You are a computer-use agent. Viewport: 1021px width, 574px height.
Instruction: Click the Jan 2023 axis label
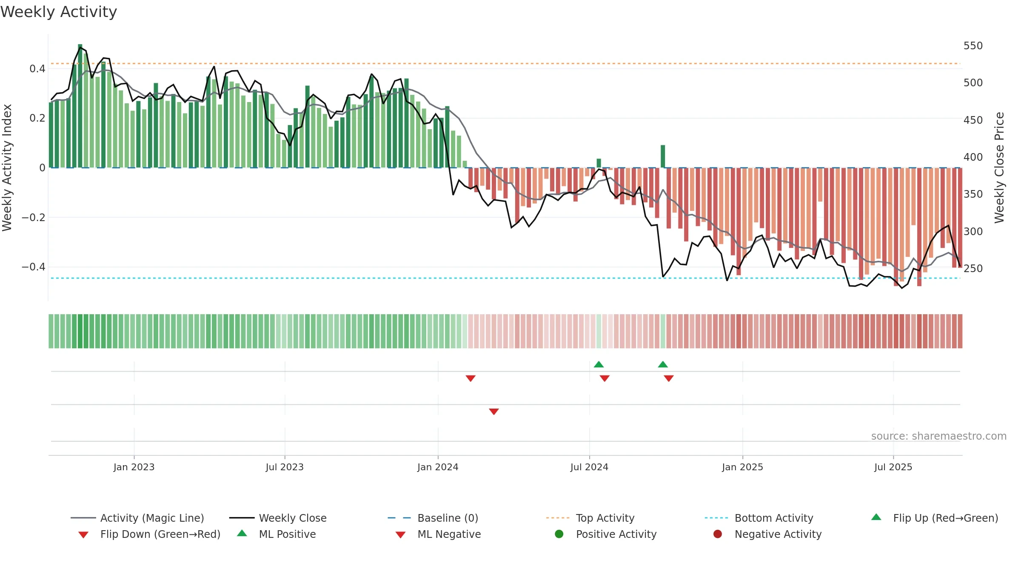pyautogui.click(x=134, y=467)
